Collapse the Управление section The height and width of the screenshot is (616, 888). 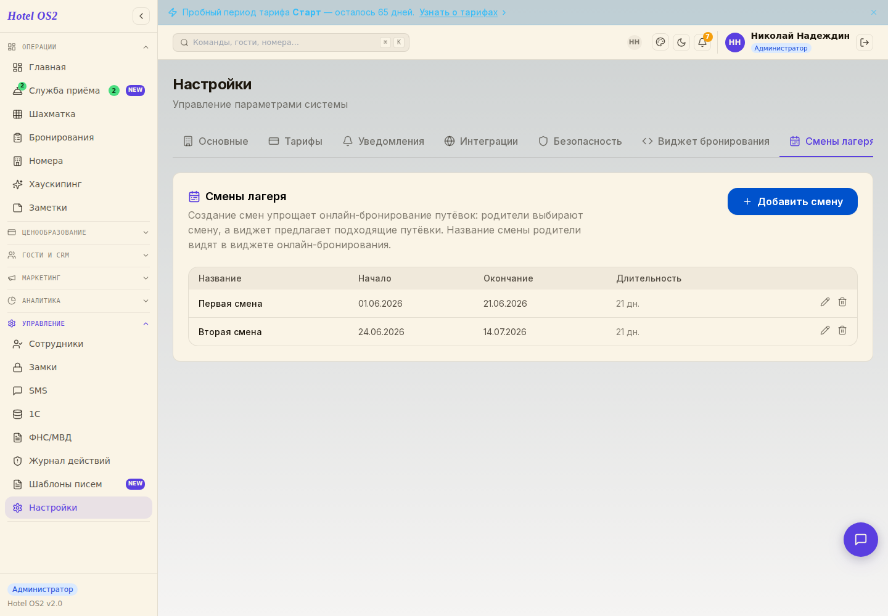(x=78, y=323)
